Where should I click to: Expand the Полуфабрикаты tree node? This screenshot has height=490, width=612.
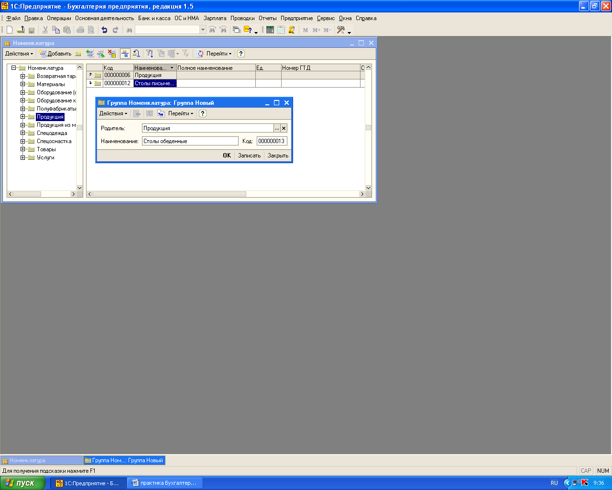(x=22, y=109)
